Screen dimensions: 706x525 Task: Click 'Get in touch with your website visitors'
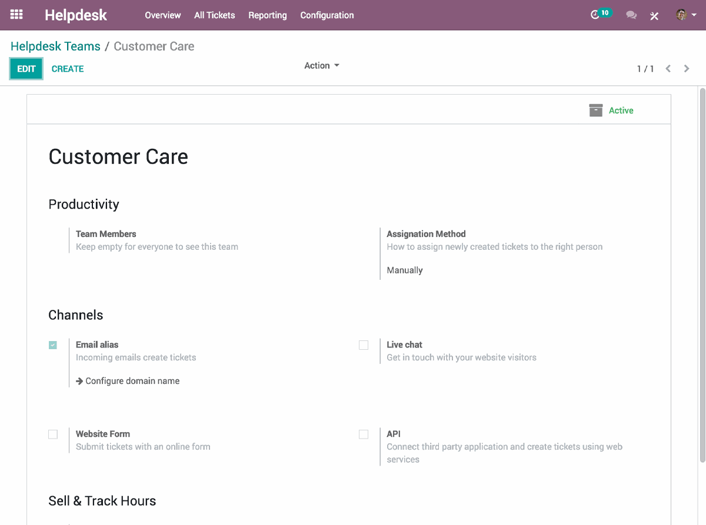click(462, 357)
